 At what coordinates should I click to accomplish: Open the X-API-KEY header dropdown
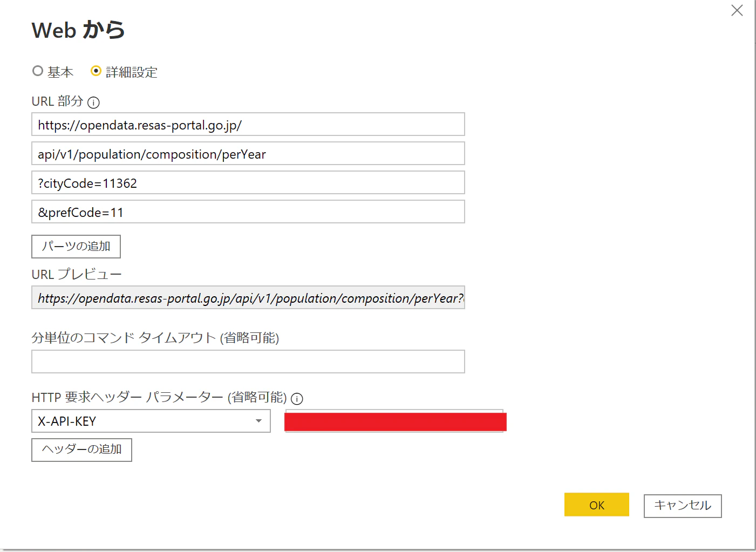pos(151,421)
